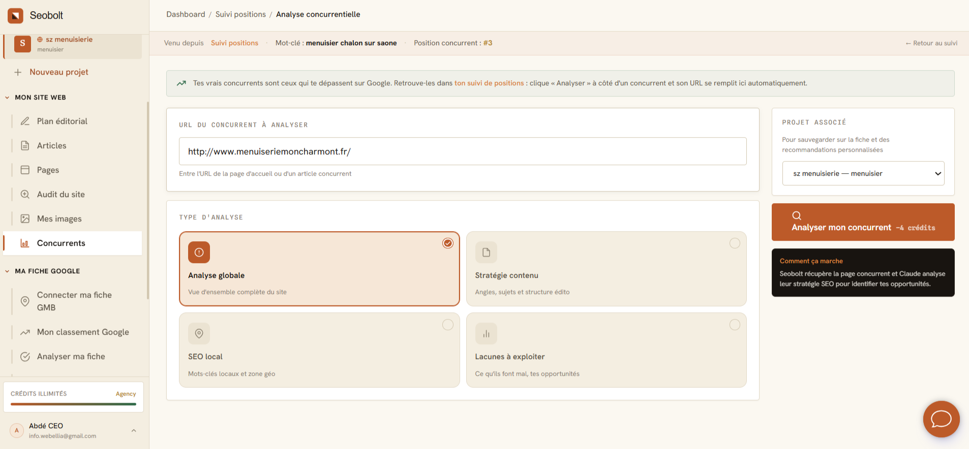This screenshot has height=449, width=969.
Task: Open the 'ton suivi de positions' link
Action: point(489,83)
